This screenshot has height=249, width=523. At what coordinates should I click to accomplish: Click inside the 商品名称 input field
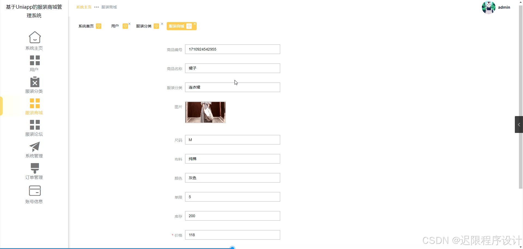tap(232, 68)
